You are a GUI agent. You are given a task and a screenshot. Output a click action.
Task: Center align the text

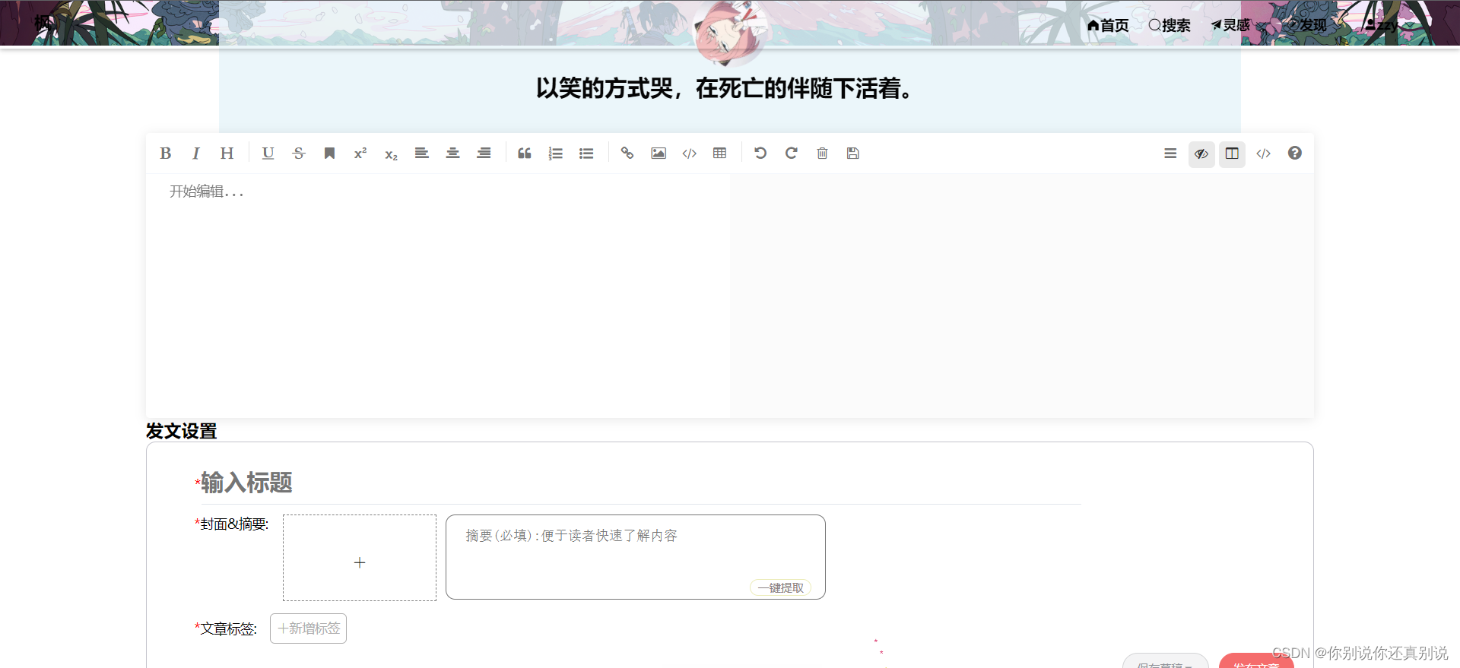click(x=452, y=154)
